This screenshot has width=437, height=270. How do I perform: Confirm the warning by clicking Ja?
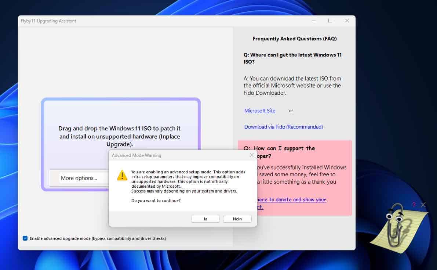205,219
